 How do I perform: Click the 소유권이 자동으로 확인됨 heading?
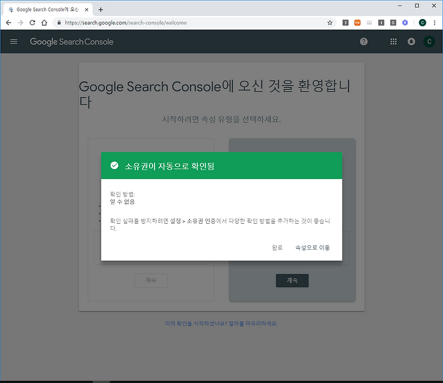click(170, 166)
